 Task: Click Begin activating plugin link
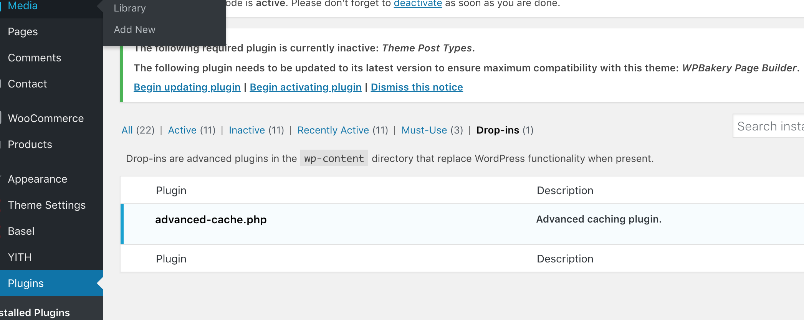point(306,87)
